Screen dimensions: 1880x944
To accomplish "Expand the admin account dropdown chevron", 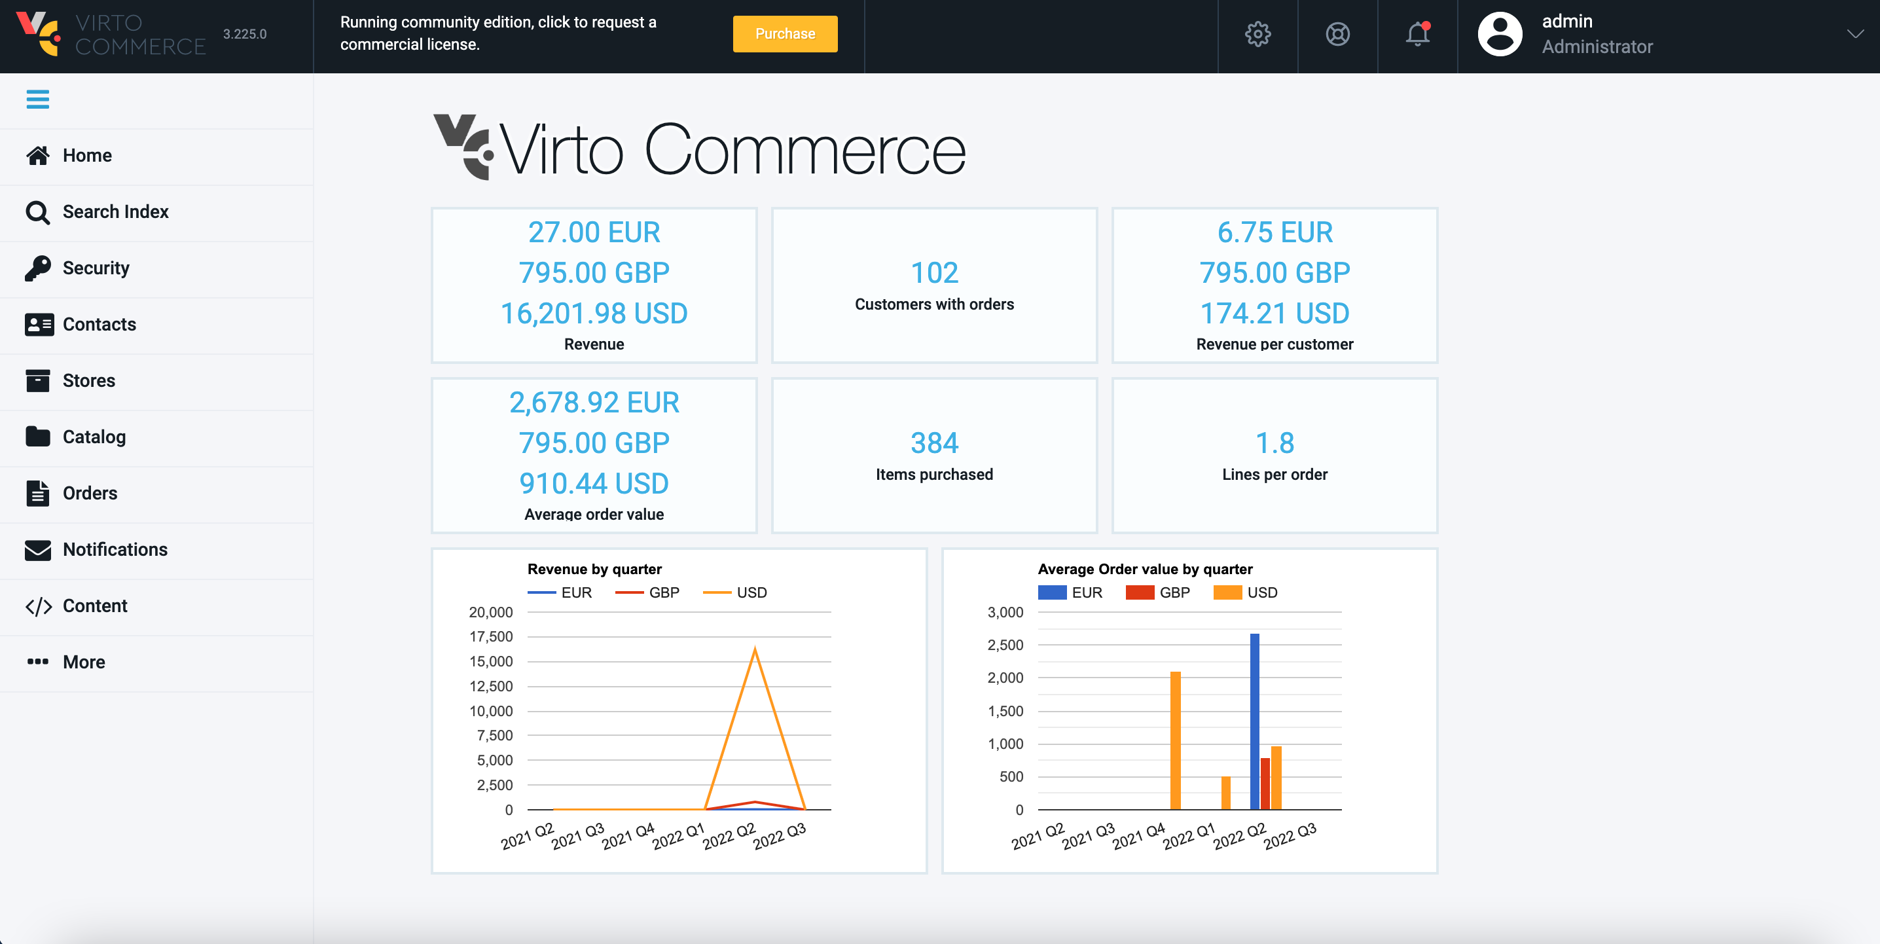I will click(1856, 33).
